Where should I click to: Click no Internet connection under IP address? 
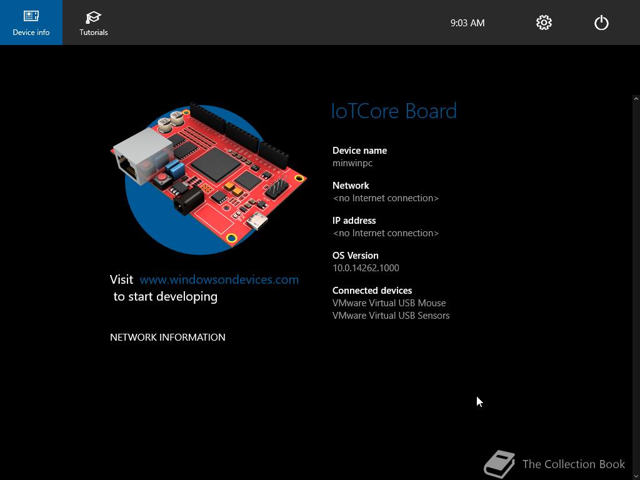(x=386, y=233)
